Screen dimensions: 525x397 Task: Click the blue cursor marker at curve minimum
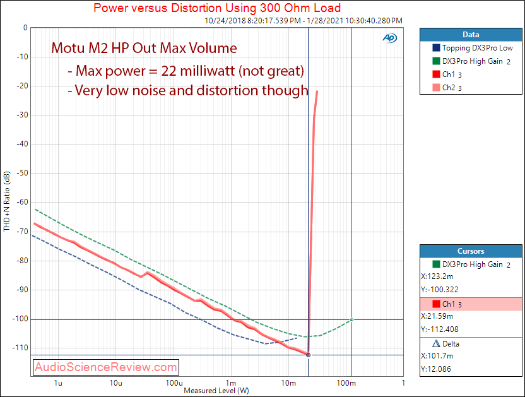pyautogui.click(x=308, y=355)
